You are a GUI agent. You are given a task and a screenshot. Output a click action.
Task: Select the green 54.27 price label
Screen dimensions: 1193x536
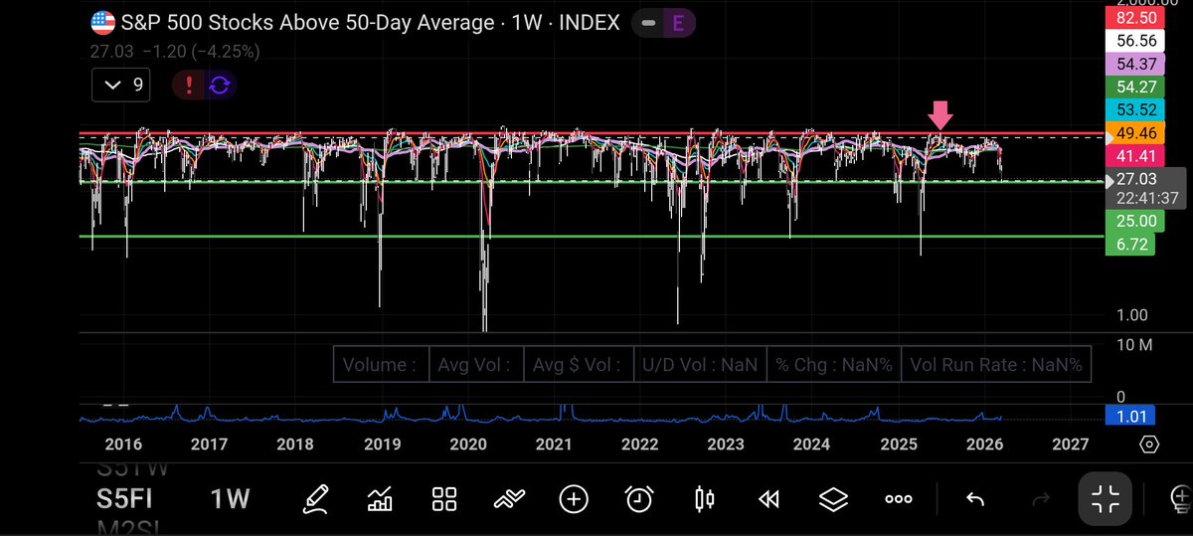click(1133, 87)
